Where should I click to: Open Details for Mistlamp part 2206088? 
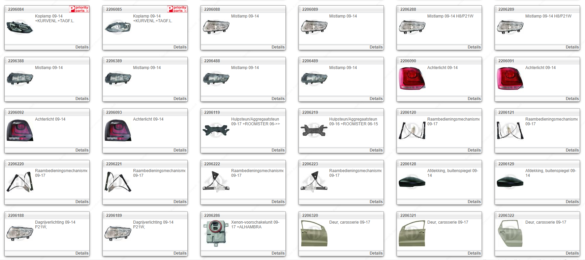278,47
